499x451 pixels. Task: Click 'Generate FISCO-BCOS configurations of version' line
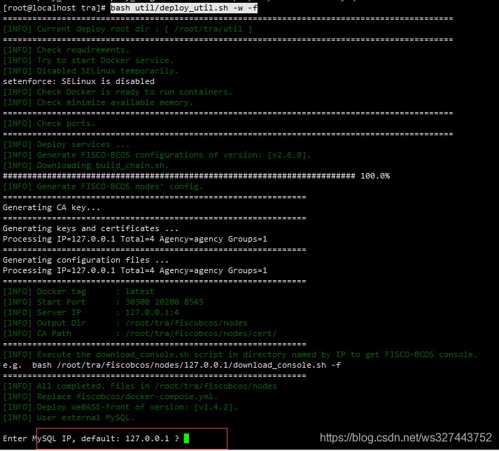coord(157,155)
